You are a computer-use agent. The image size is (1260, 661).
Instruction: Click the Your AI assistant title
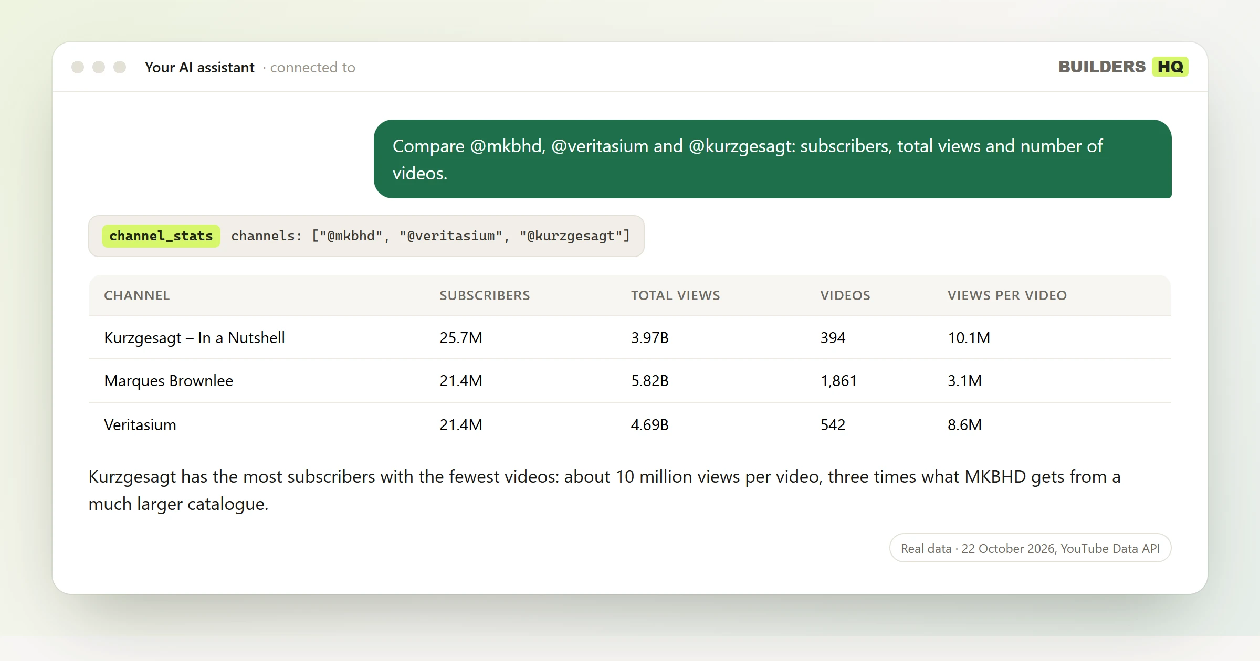[x=199, y=68]
